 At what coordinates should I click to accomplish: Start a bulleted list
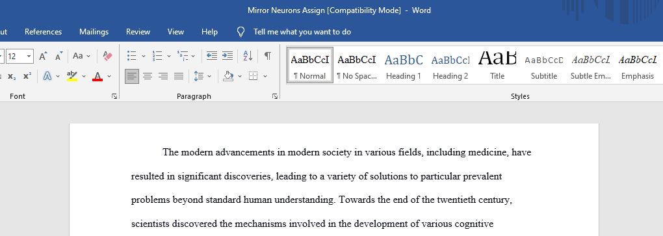point(132,56)
